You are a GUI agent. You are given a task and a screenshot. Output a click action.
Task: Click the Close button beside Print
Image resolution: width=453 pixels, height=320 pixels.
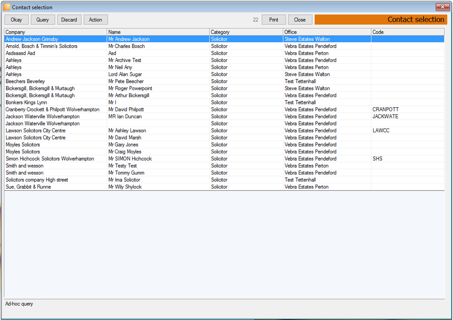click(300, 20)
